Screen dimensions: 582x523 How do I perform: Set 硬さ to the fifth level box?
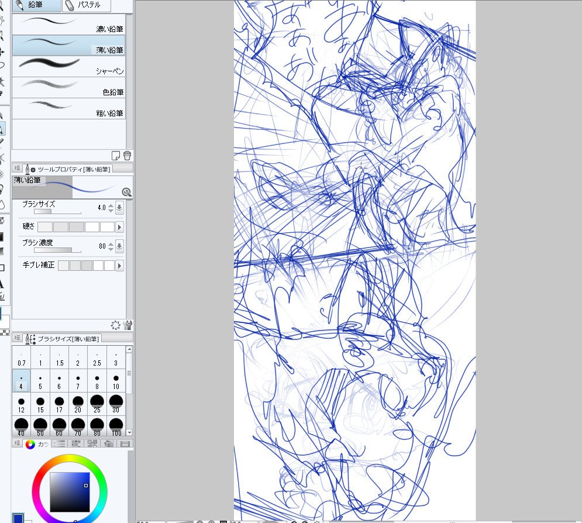pyautogui.click(x=107, y=227)
